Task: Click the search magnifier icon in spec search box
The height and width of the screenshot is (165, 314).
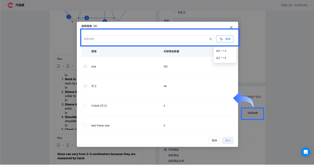Action: [210, 39]
